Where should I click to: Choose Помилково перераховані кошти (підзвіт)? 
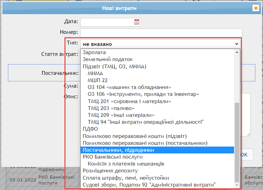pos(157,136)
